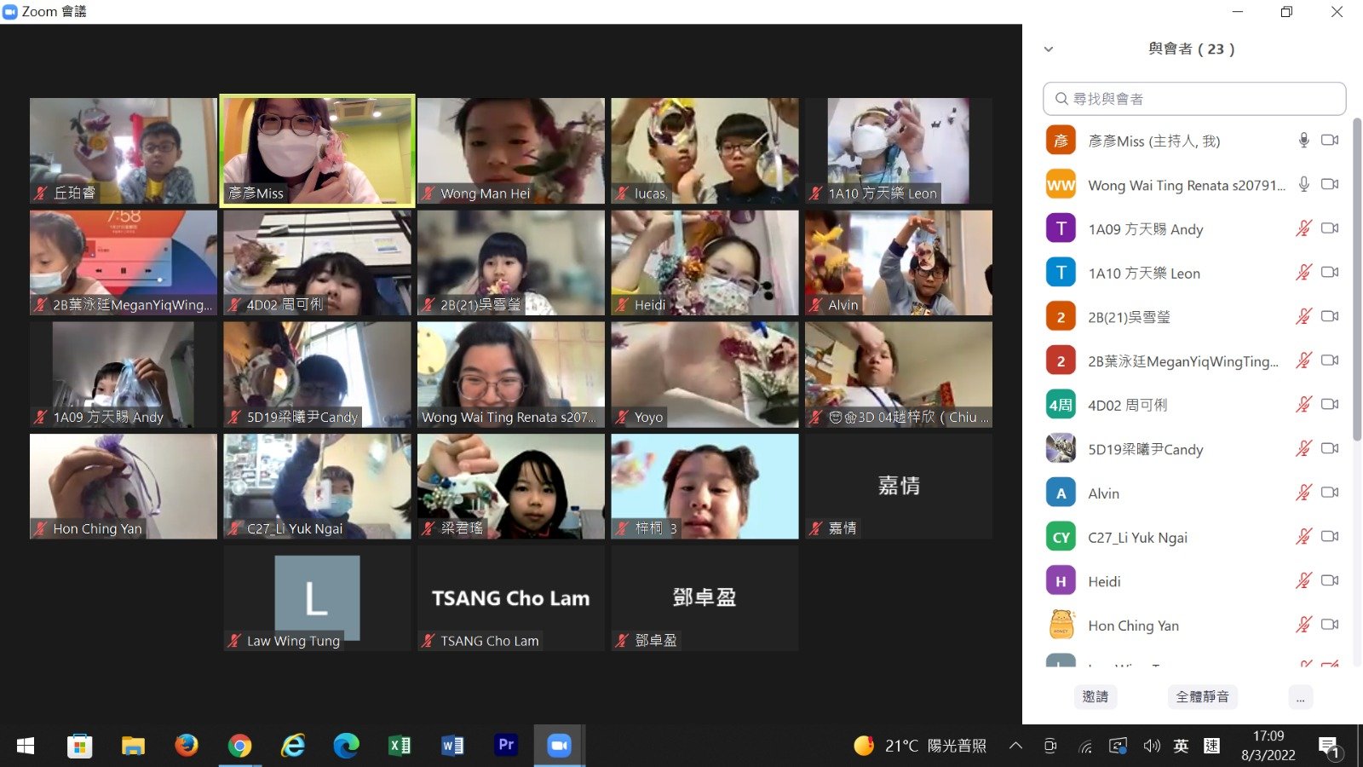Toggle muted microphone for 5D19梁曦尹Candy

point(1303,448)
